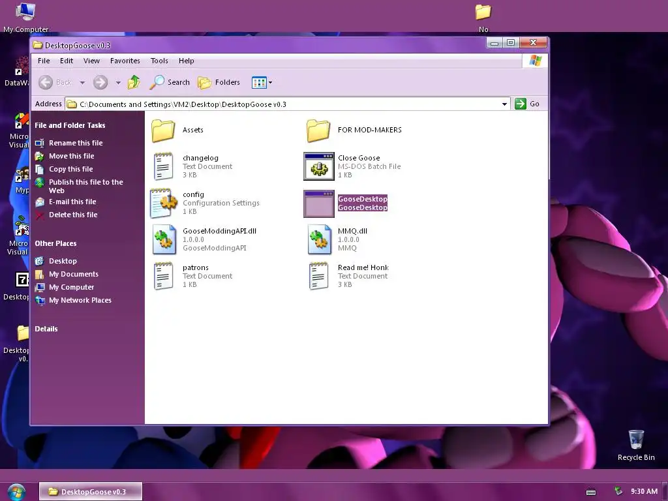Screen dimensions: 668x501
Task: Select the GooseModdingAPI.dll file icon
Action: (164, 239)
